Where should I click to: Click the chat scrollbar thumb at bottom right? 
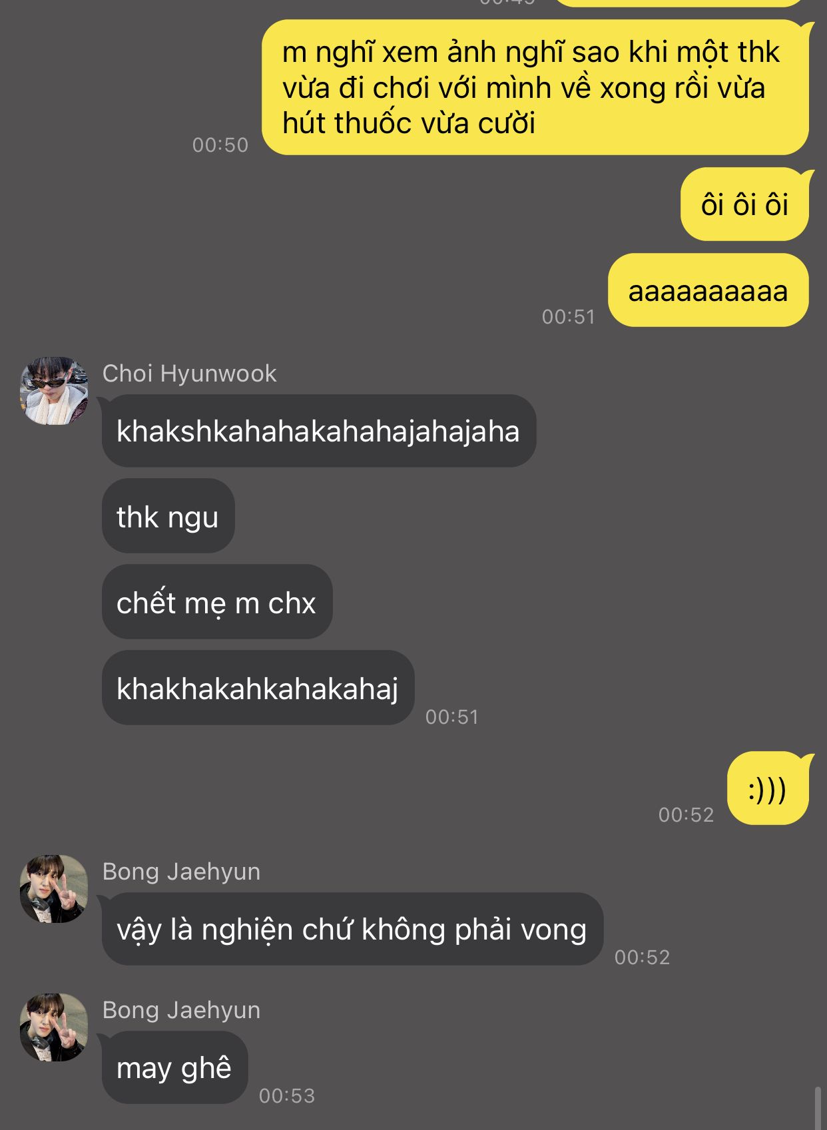(x=818, y=1107)
